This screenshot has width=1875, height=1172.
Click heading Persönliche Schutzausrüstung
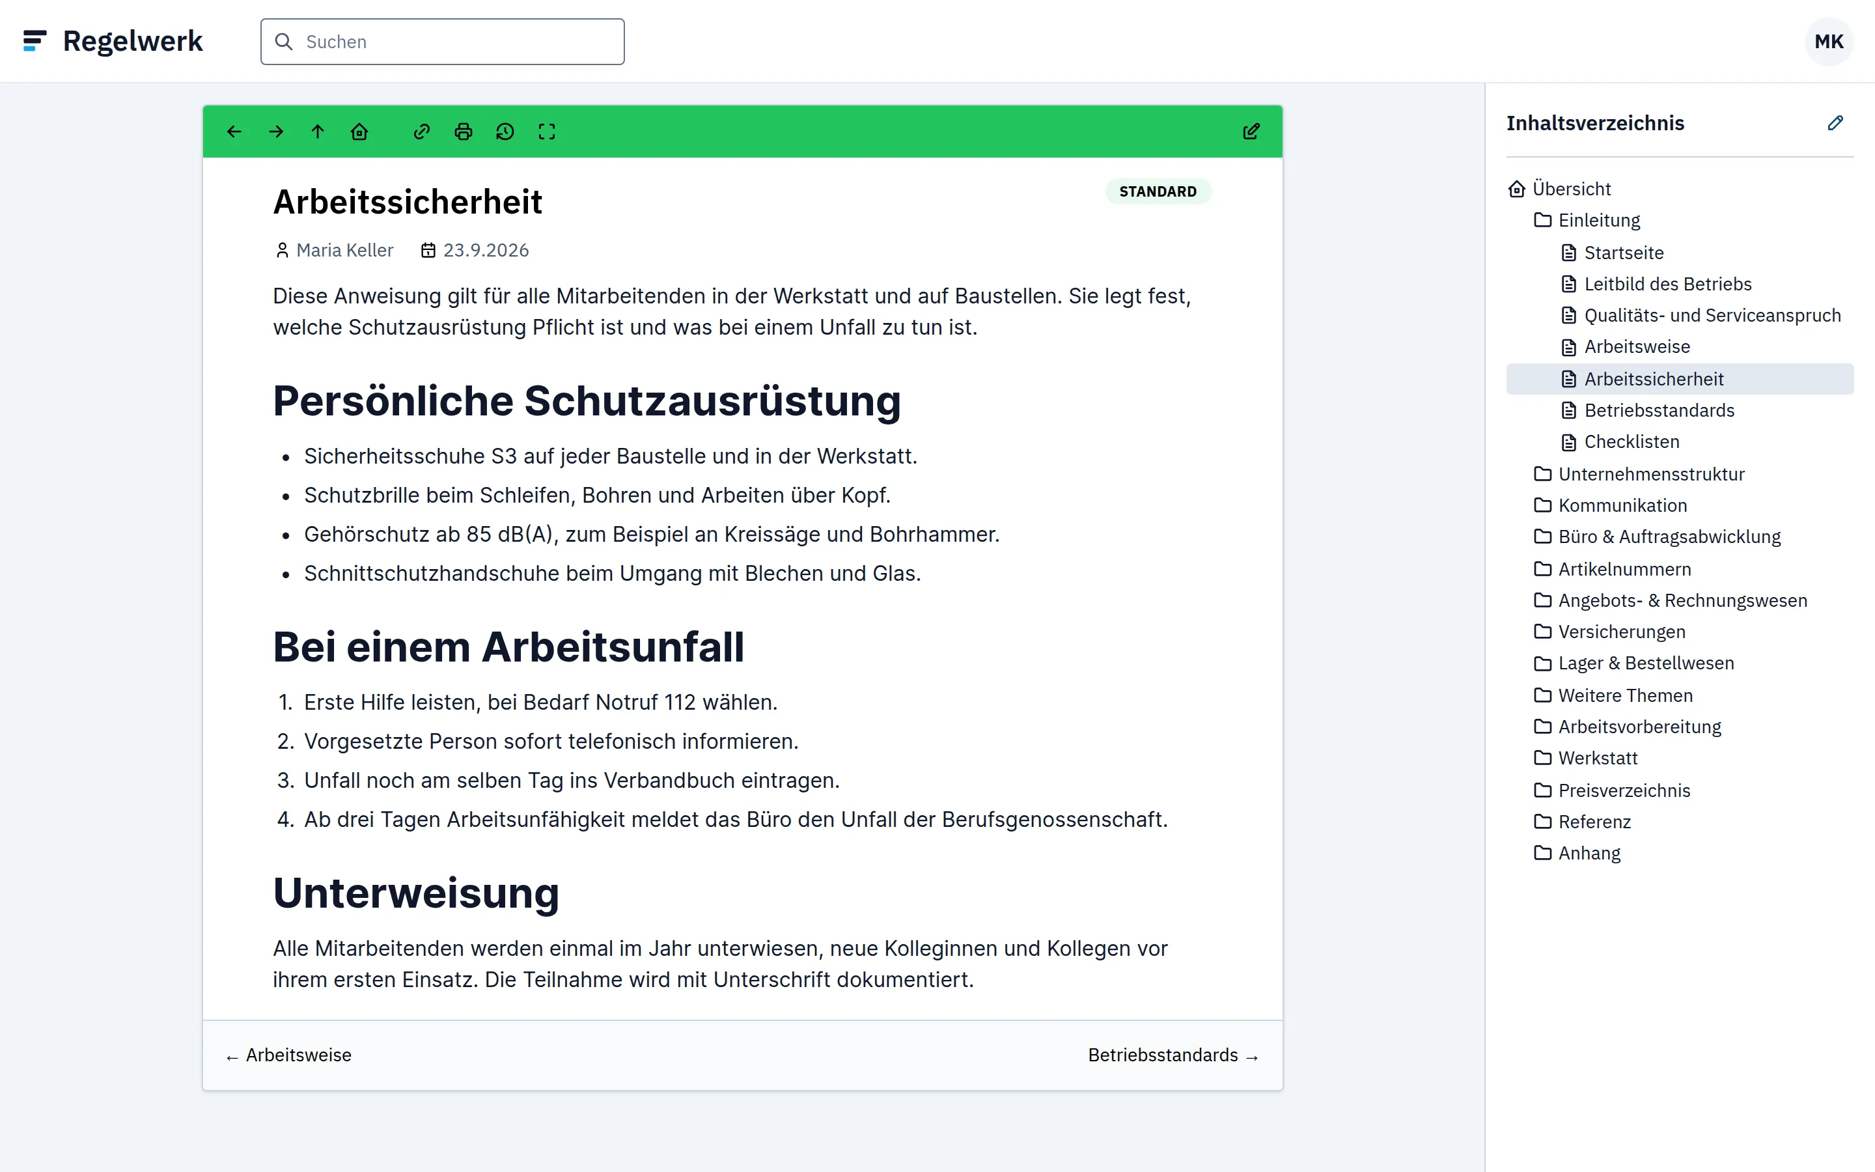click(587, 402)
